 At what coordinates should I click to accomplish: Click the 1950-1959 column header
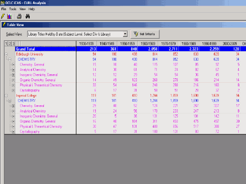click(x=128, y=43)
